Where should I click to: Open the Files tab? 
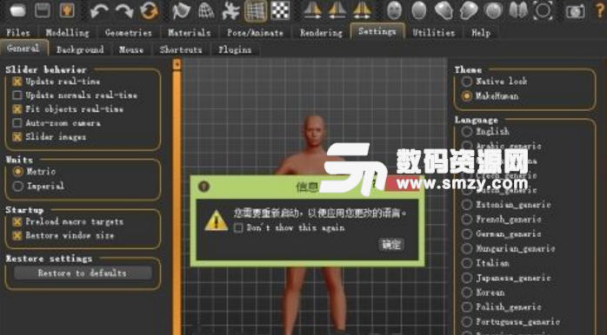click(x=18, y=33)
